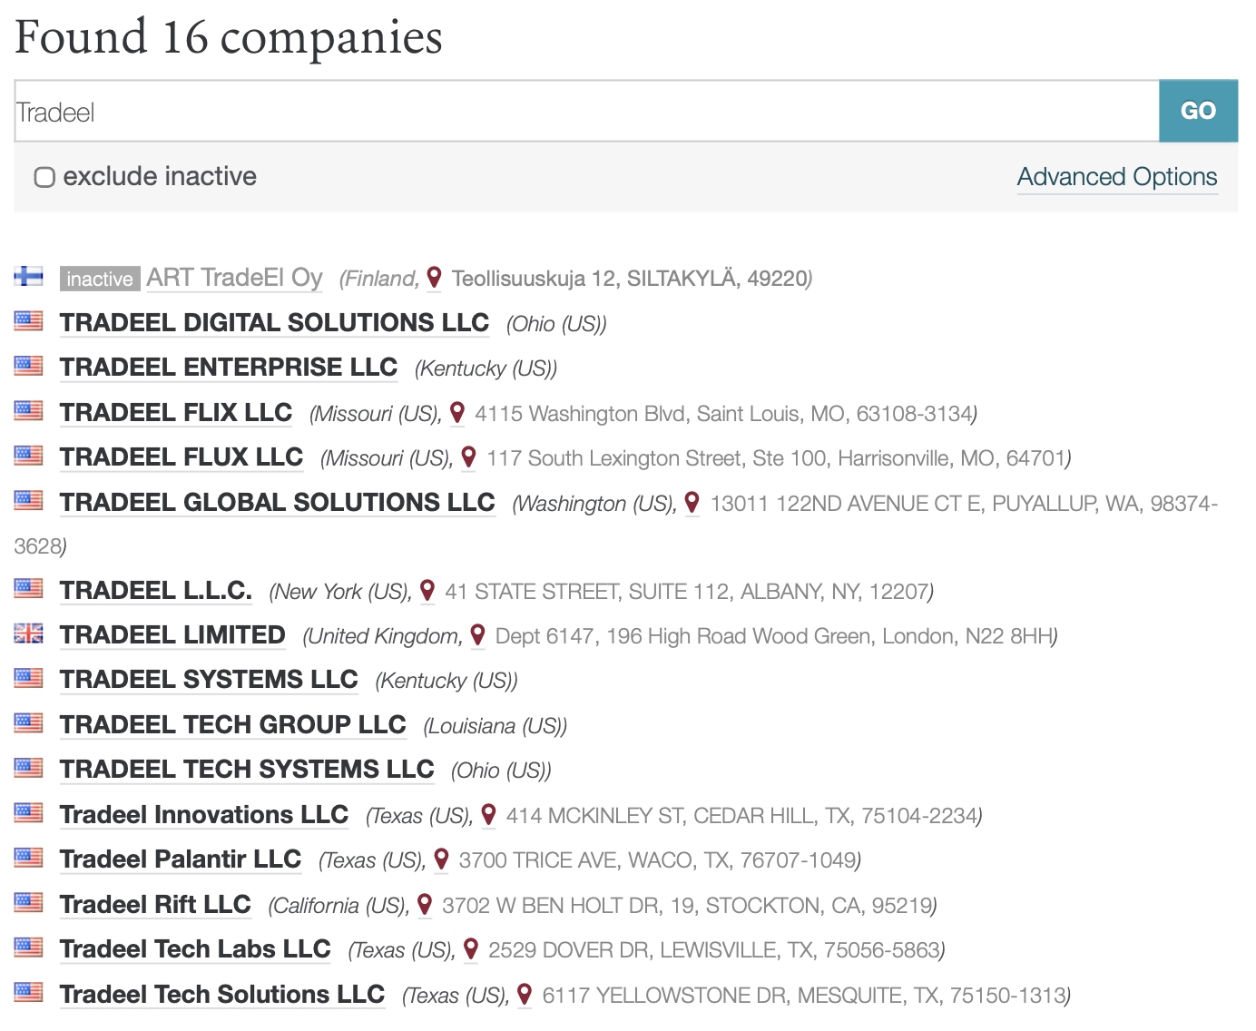Click map pin for Tradeel Innovations LLC
1256x1031 pixels.
[x=488, y=815]
